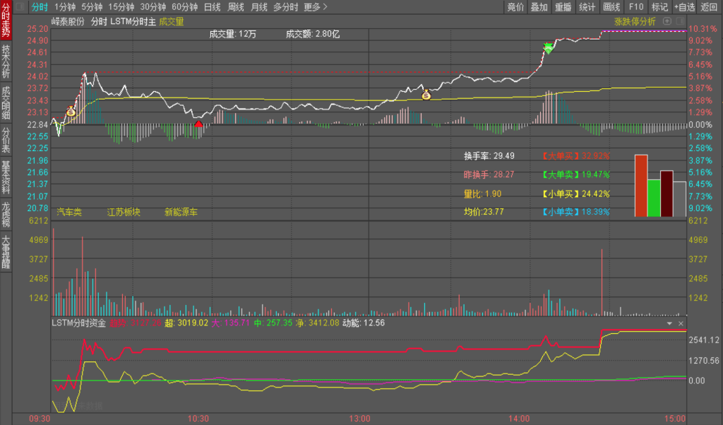The height and width of the screenshot is (425, 723).
Task: Click the red 大单买 bar in chart
Action: click(640, 185)
